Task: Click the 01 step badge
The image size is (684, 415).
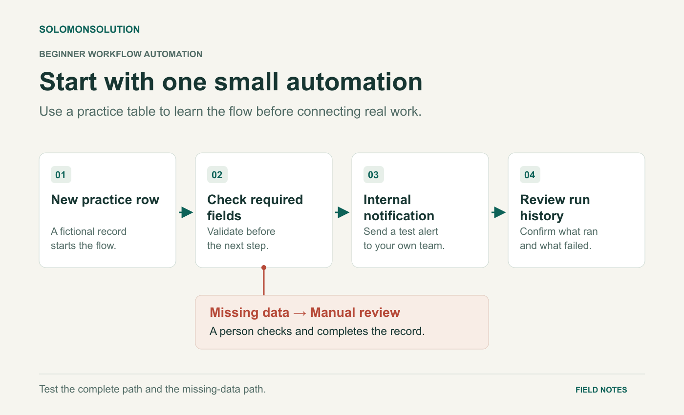Action: pyautogui.click(x=61, y=175)
